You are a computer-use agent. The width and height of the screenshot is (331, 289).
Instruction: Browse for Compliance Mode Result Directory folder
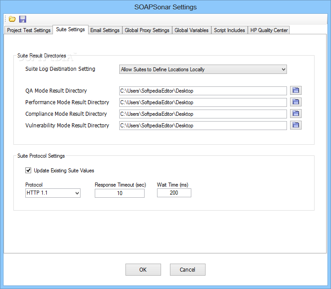(295, 114)
